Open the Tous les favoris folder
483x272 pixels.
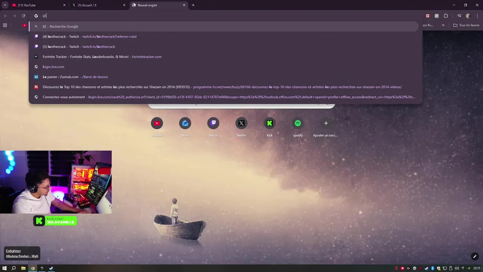(x=466, y=25)
